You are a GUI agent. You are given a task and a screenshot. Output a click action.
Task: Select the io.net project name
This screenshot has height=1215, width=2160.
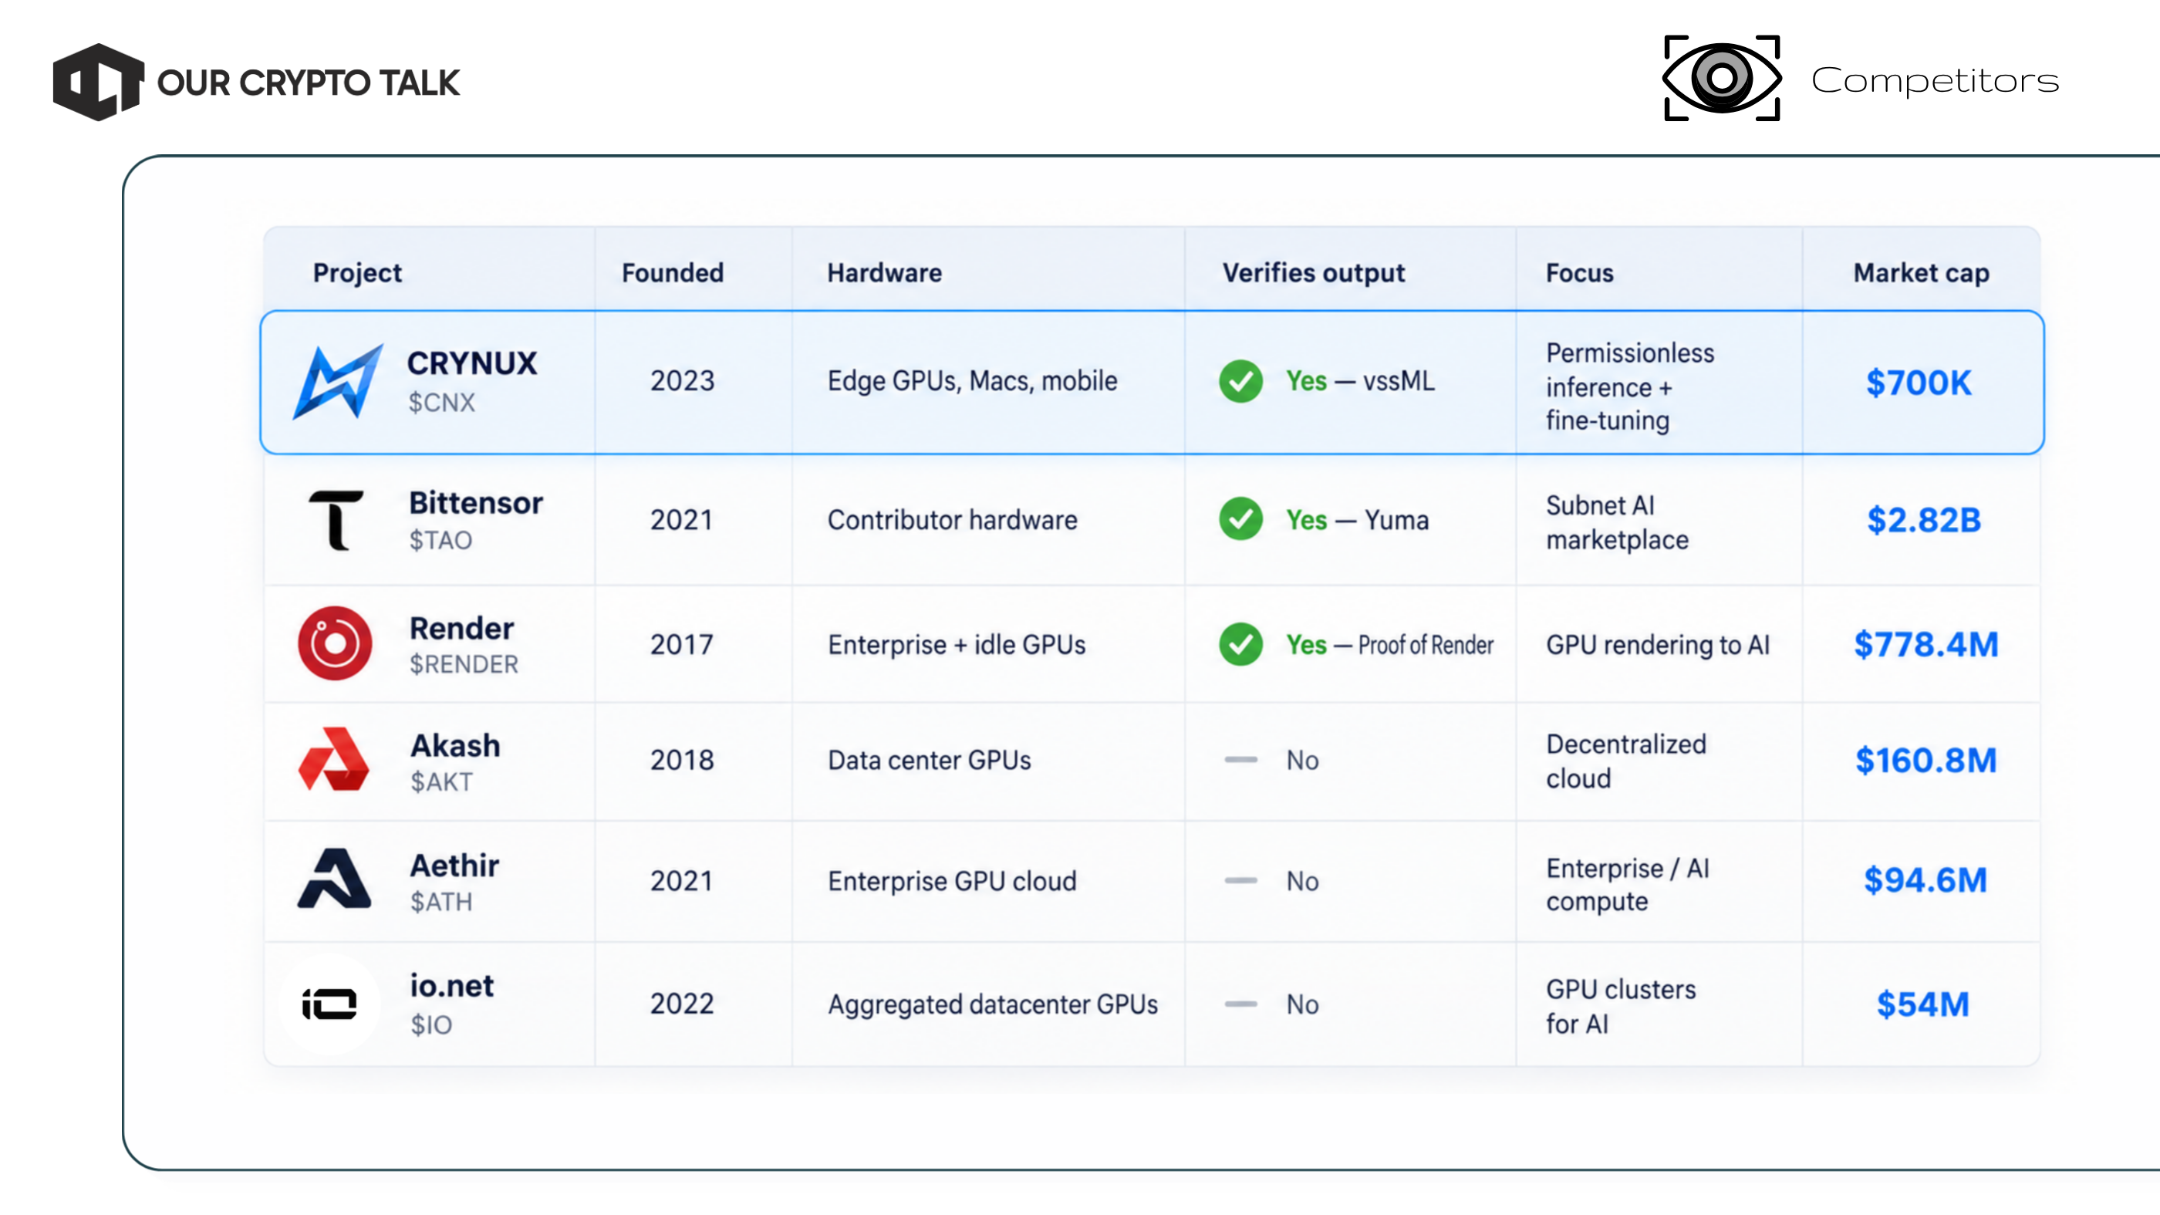click(452, 986)
